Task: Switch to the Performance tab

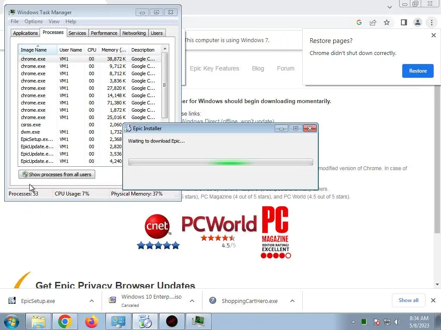Action: pyautogui.click(x=104, y=33)
